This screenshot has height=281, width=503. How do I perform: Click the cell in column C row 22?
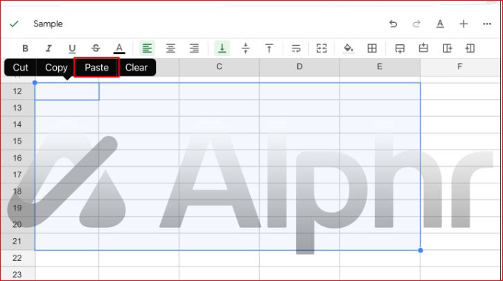click(x=219, y=258)
